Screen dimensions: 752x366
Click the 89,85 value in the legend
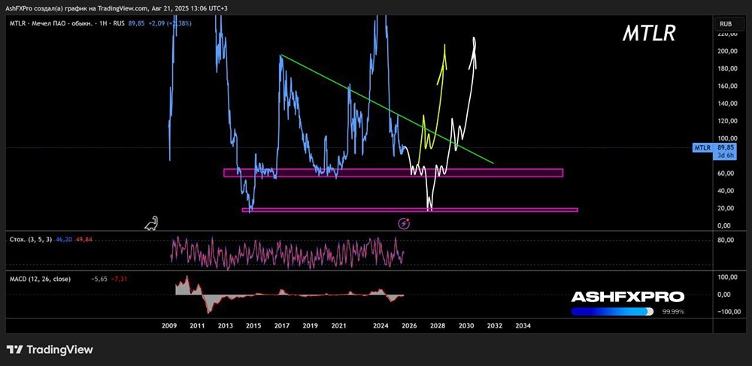pyautogui.click(x=137, y=23)
